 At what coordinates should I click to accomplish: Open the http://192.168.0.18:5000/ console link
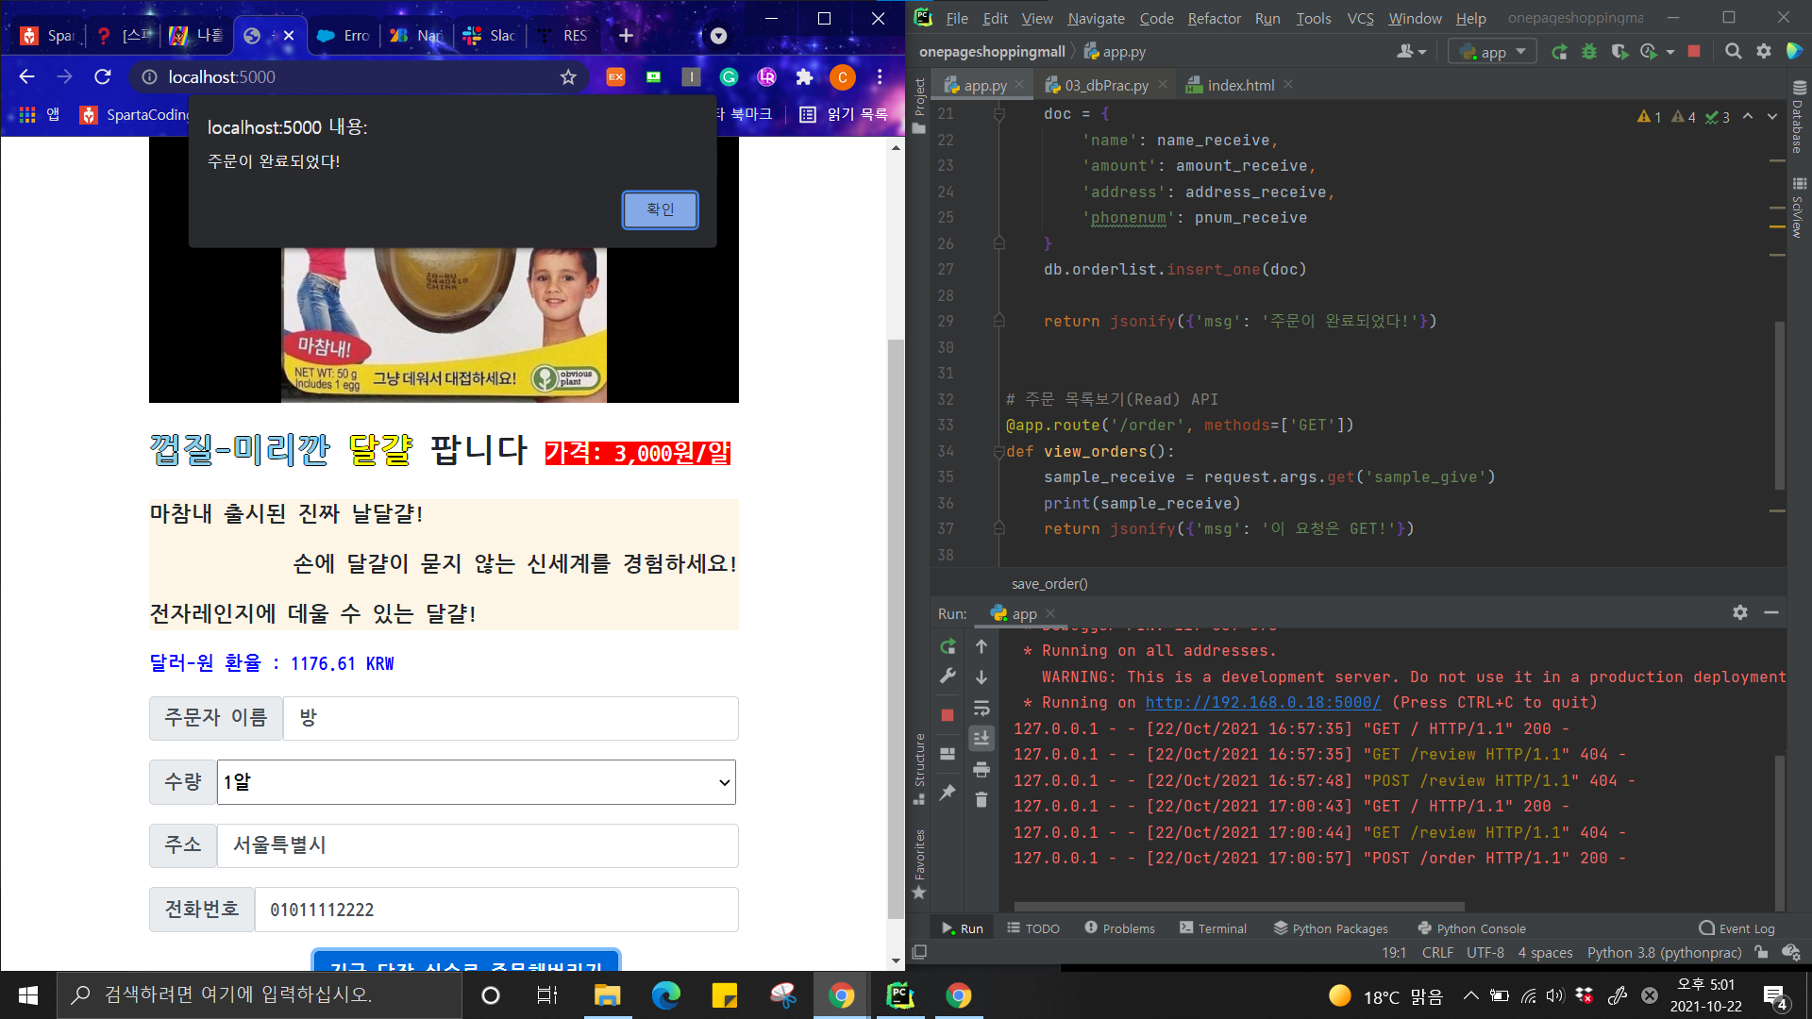[x=1263, y=703]
